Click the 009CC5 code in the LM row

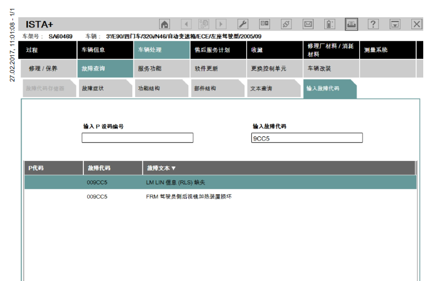[97, 182]
